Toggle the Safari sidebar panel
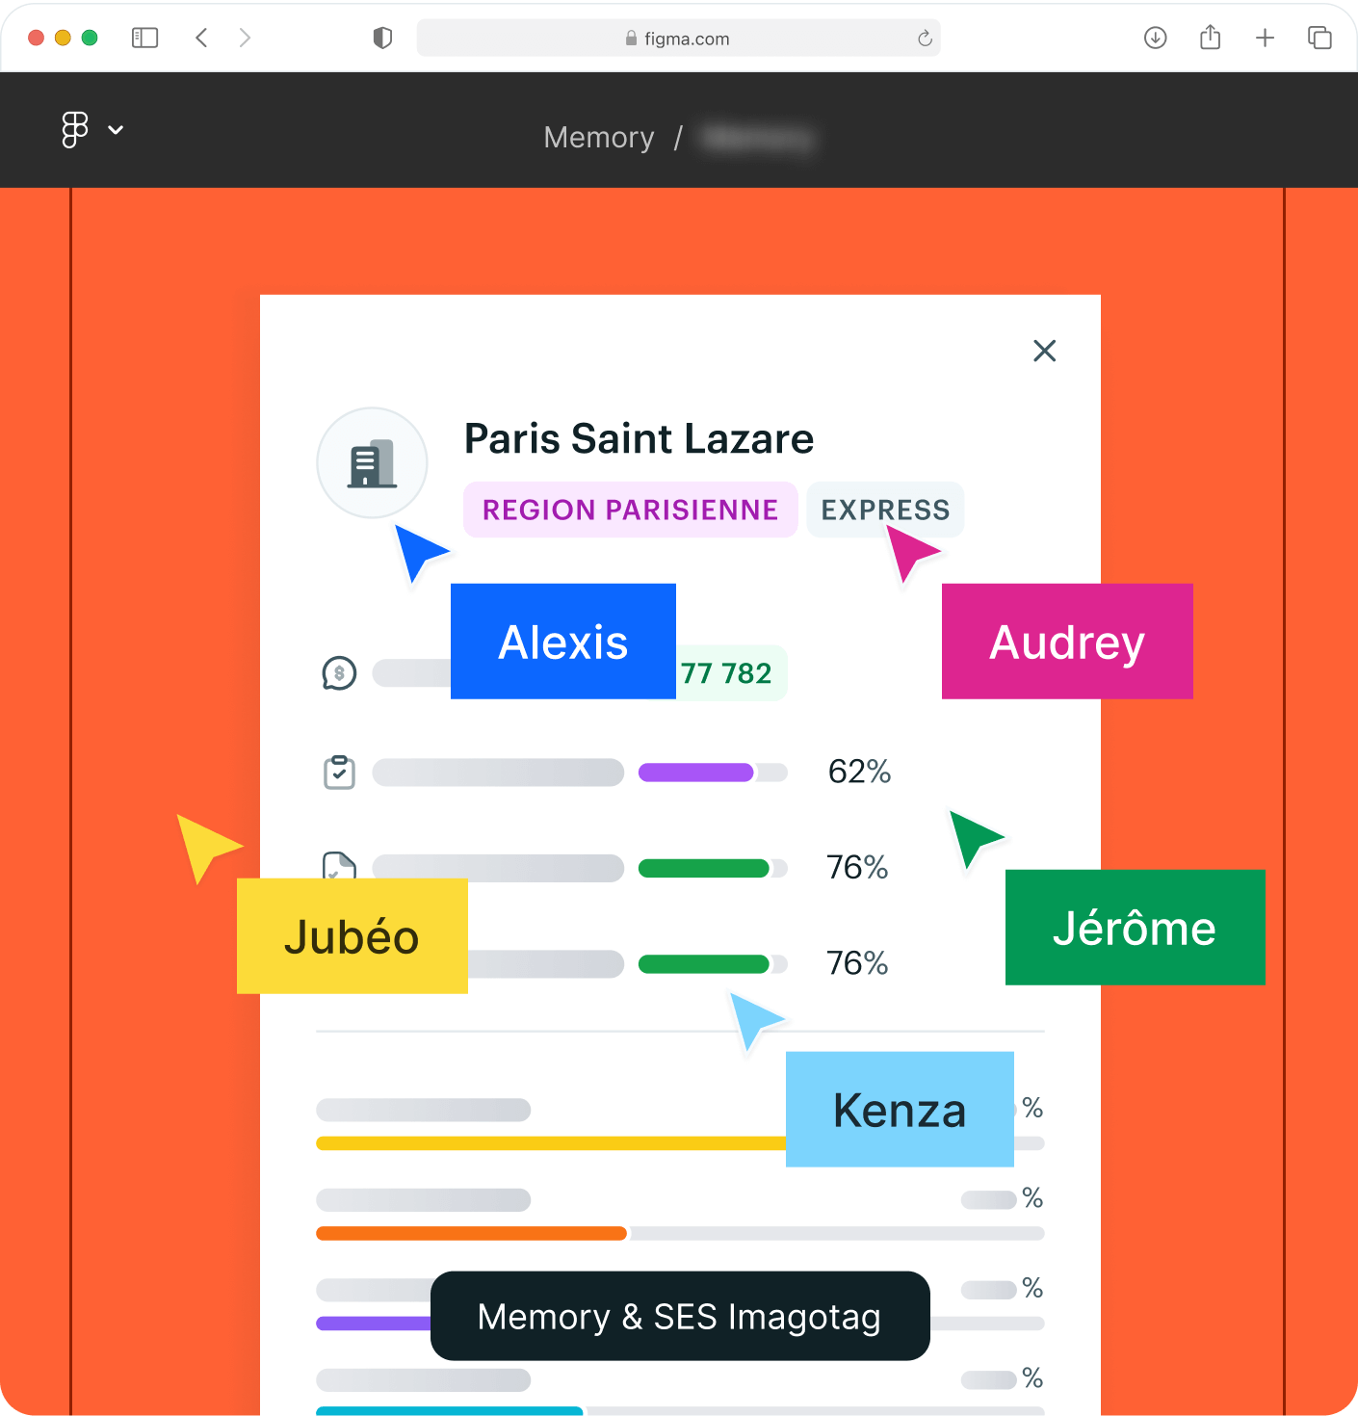The width and height of the screenshot is (1358, 1416). [x=144, y=38]
